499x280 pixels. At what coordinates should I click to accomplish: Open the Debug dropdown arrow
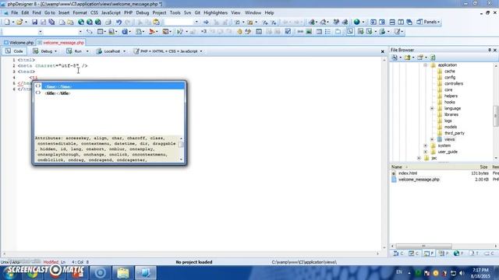55,51
